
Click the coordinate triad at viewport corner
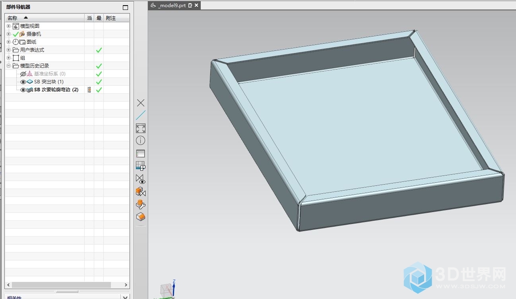click(168, 289)
